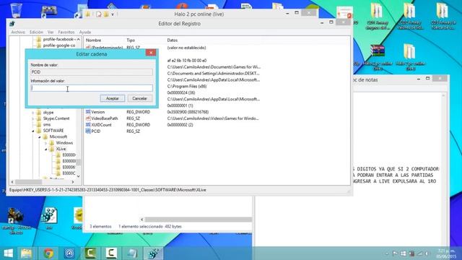This screenshot has height=260, width=462.
Task: Open the Favoritos menu
Action: click(66, 32)
